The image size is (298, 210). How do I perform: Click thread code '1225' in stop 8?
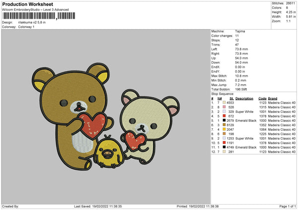(x=263, y=134)
